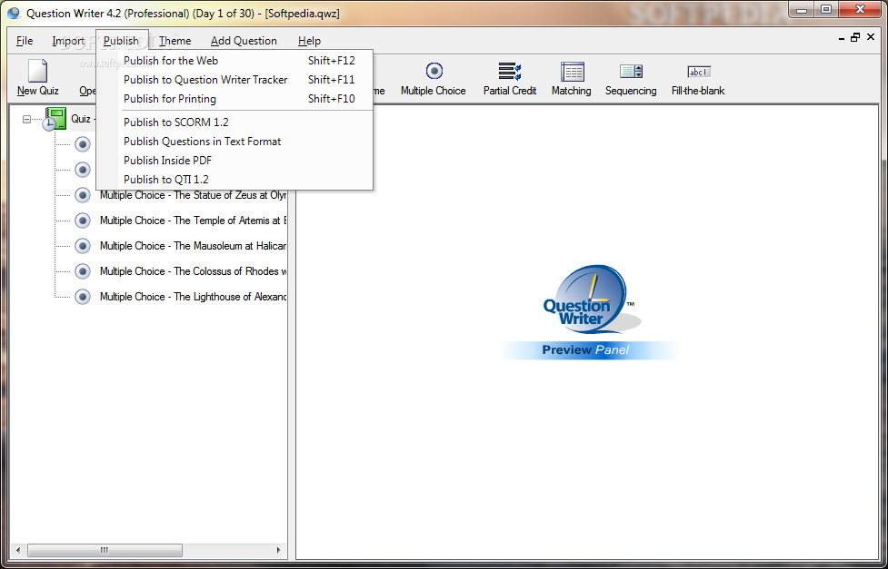Select the Mausoleum at Halicarnassus question text
The image size is (888, 569).
coord(193,246)
